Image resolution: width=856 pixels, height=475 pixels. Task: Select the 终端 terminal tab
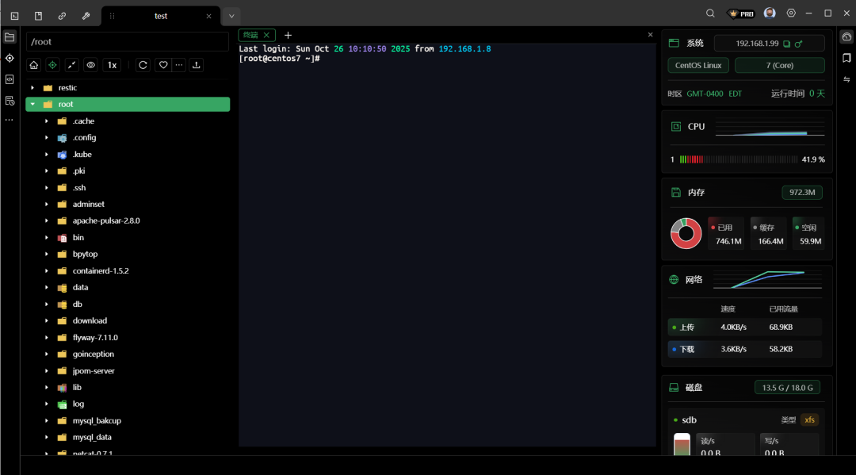point(250,35)
